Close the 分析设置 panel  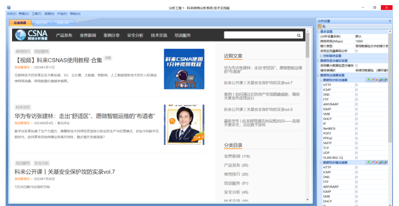point(390,21)
